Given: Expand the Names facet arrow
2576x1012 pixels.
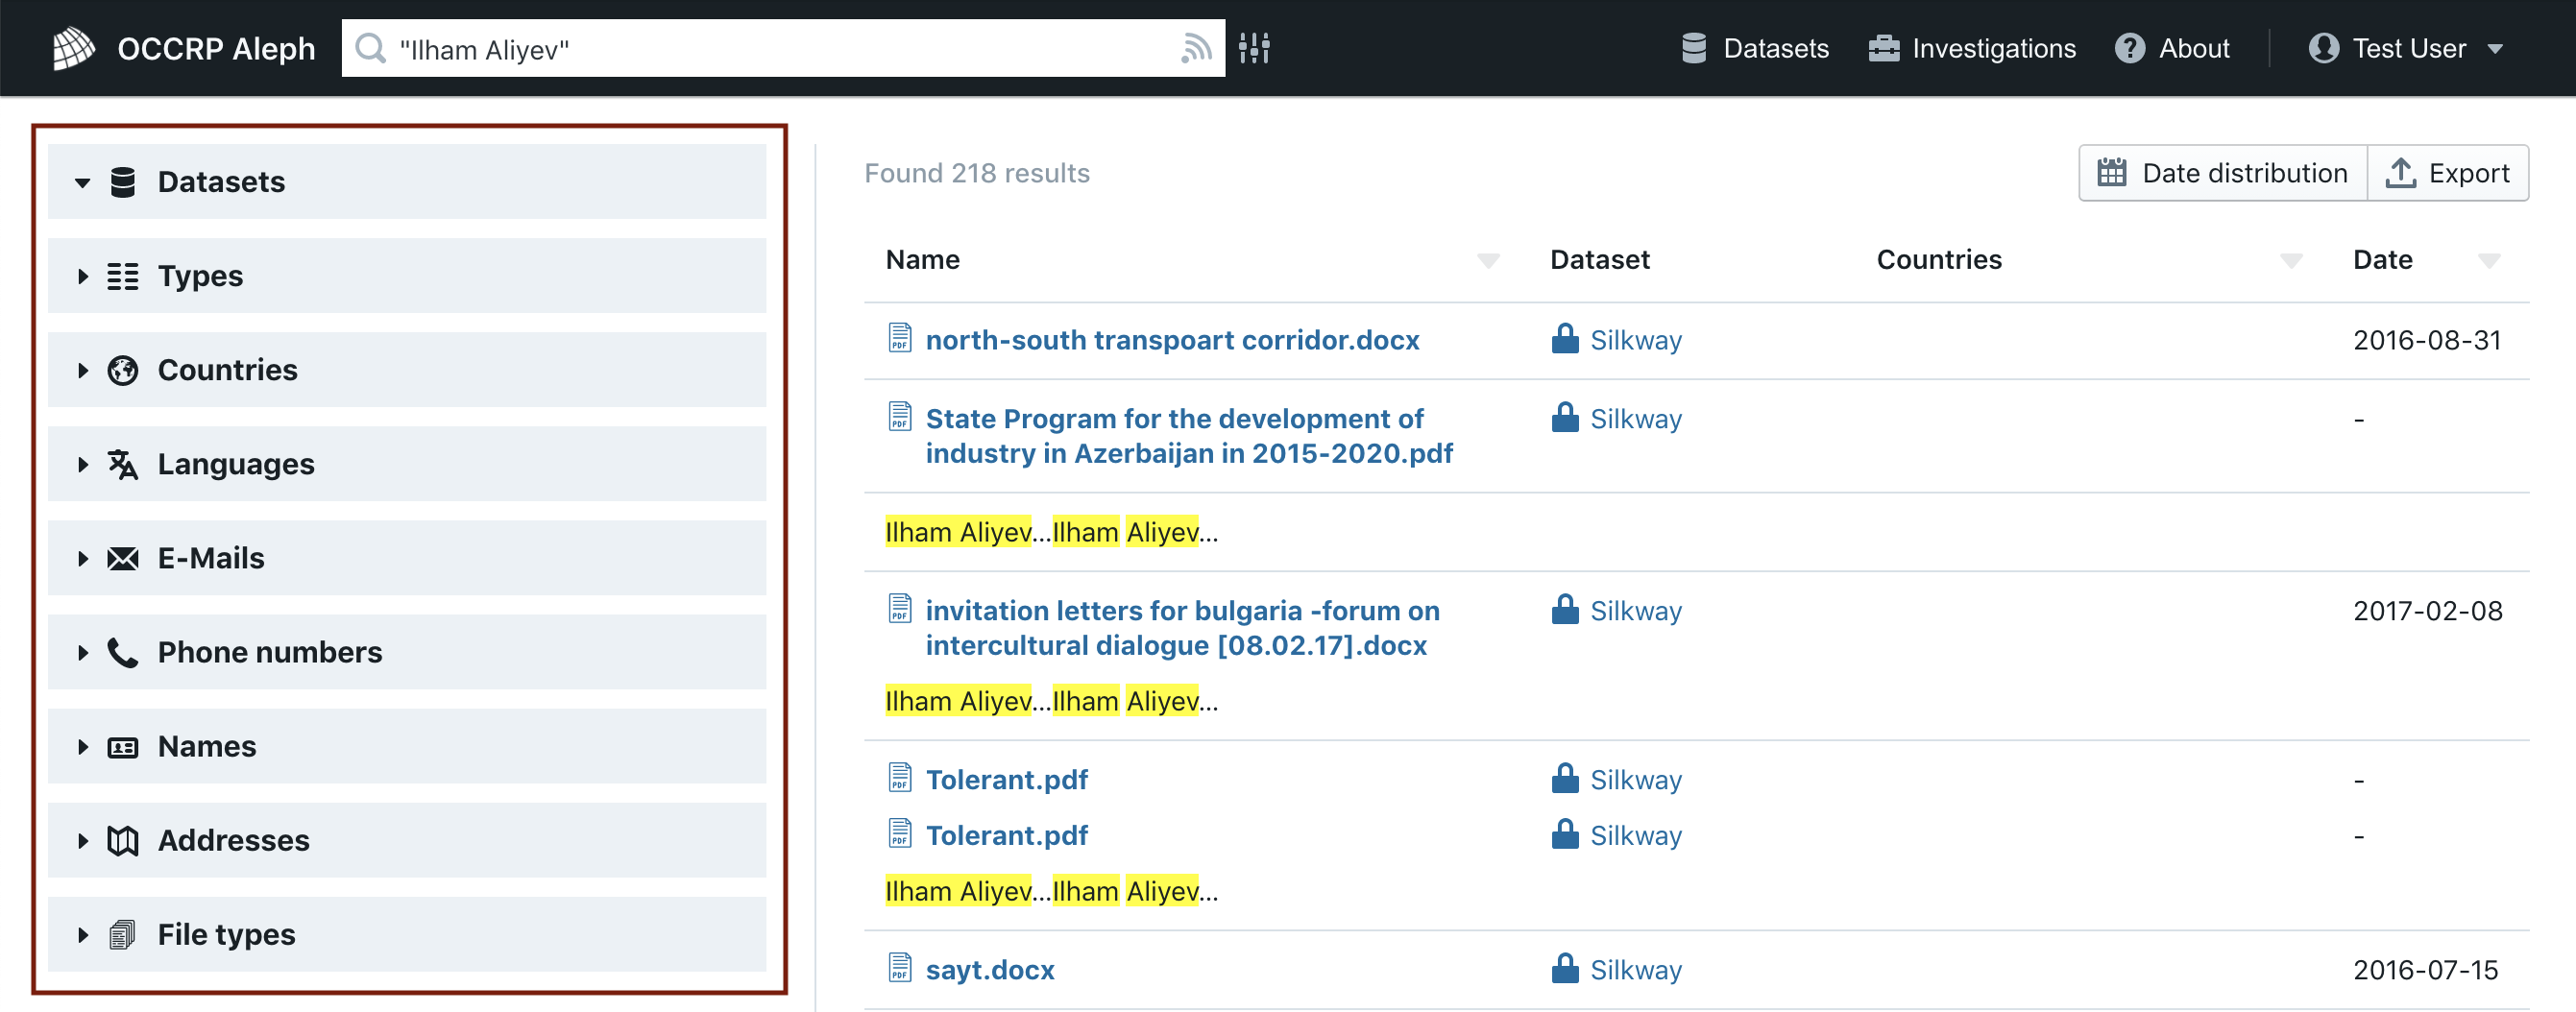Looking at the screenshot, I should (83, 747).
